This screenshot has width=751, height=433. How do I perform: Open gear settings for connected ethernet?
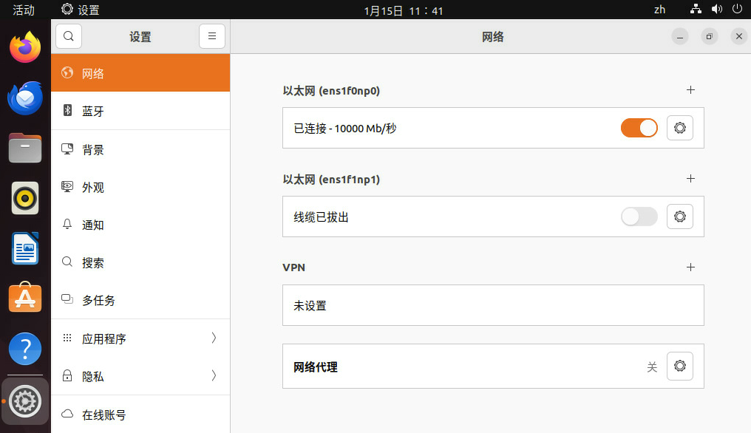(x=680, y=128)
